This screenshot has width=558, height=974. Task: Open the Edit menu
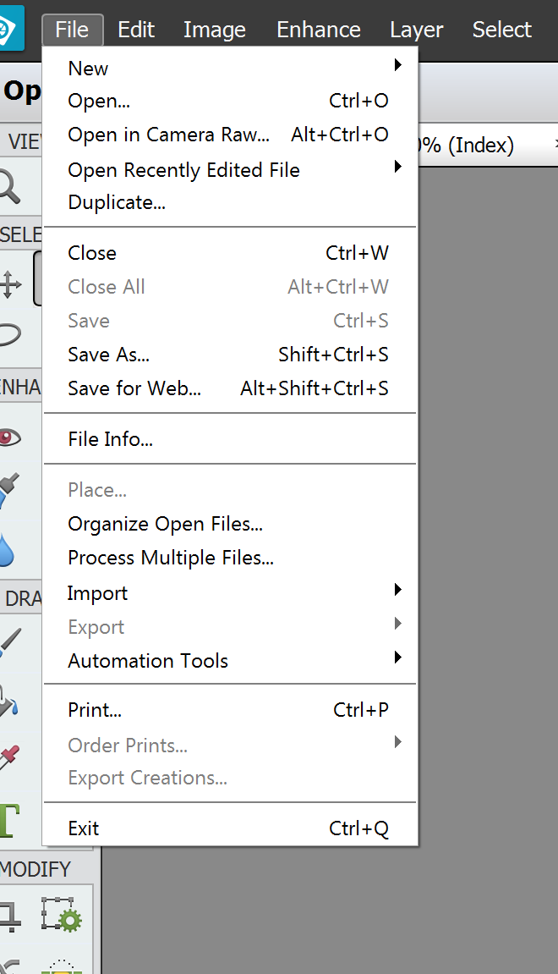[136, 30]
